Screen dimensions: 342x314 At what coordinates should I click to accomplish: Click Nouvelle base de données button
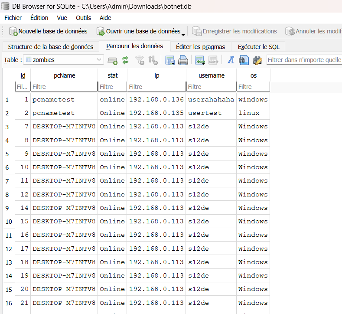click(48, 31)
